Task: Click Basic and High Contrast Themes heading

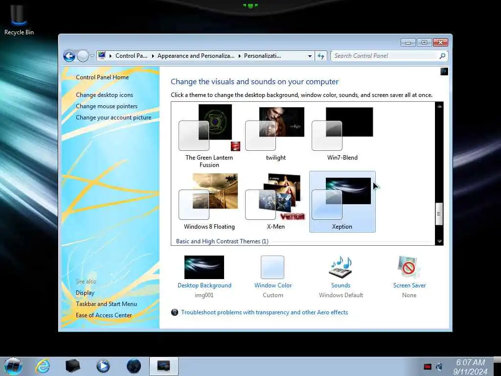Action: tap(222, 241)
